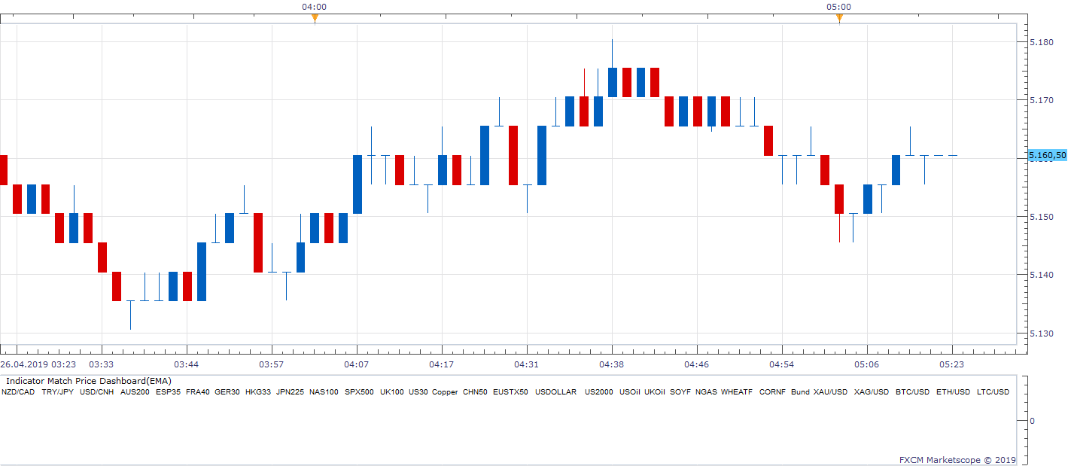Click the 04:46 time axis label

pyautogui.click(x=697, y=364)
